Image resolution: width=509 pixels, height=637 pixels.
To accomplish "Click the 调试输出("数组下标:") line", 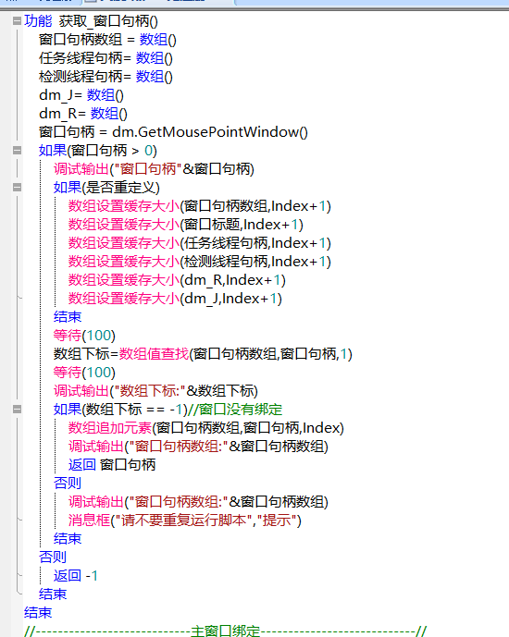I will 155,391.
